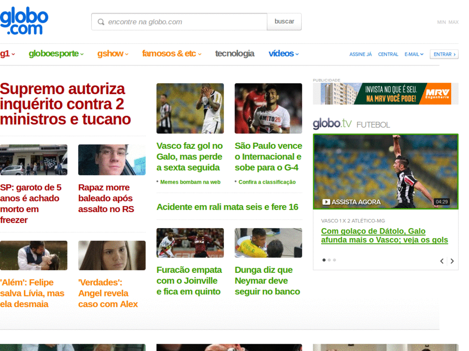
Task: Click the buscar button
Action: [x=284, y=21]
